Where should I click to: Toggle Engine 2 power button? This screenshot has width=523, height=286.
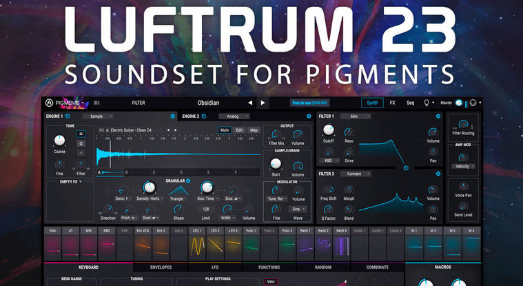coord(309,116)
